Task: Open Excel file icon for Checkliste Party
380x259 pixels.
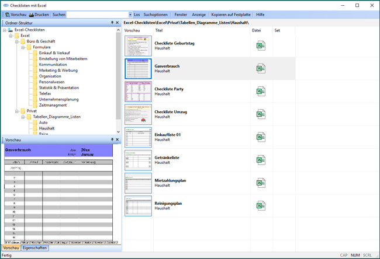Action: (261, 92)
